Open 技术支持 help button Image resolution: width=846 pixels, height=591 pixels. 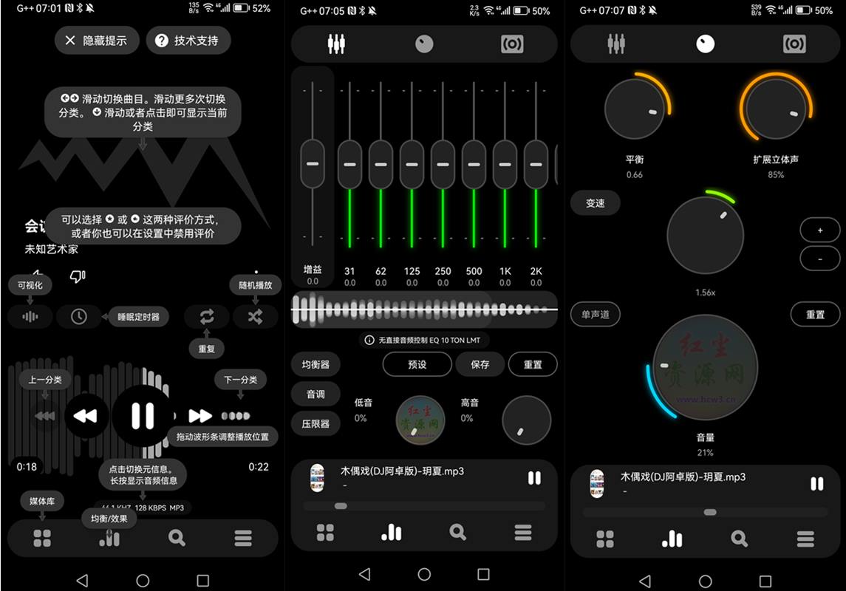pyautogui.click(x=188, y=41)
